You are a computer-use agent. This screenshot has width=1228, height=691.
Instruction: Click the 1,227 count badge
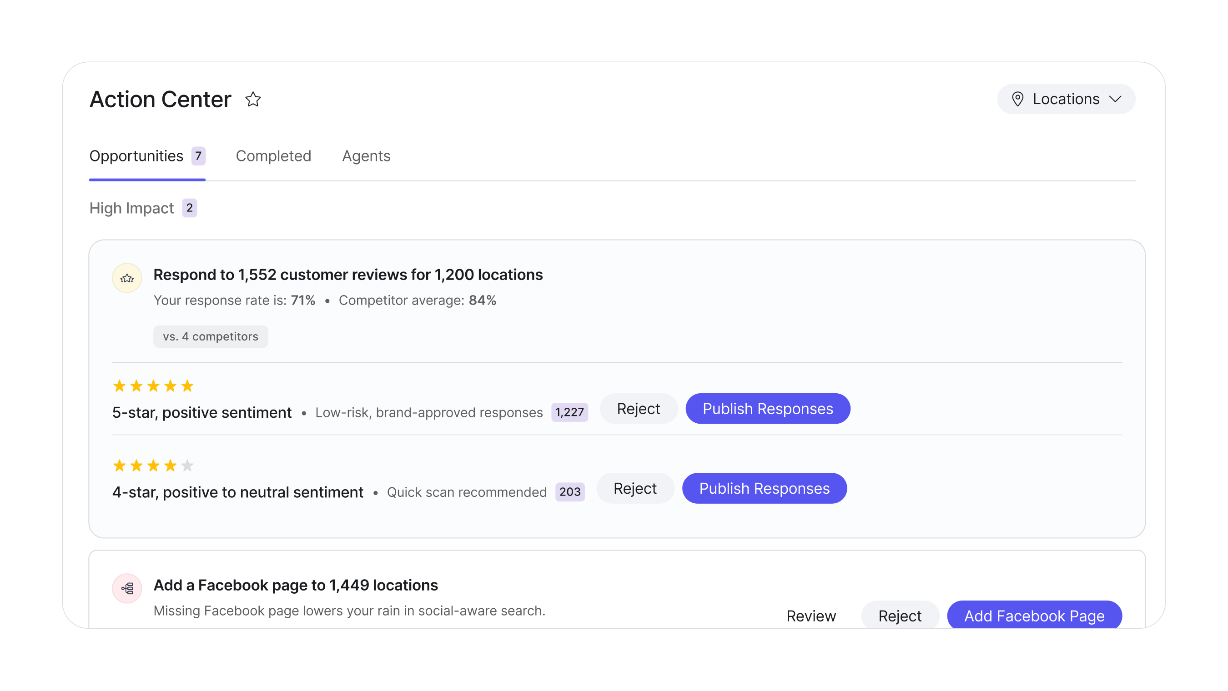[570, 413]
